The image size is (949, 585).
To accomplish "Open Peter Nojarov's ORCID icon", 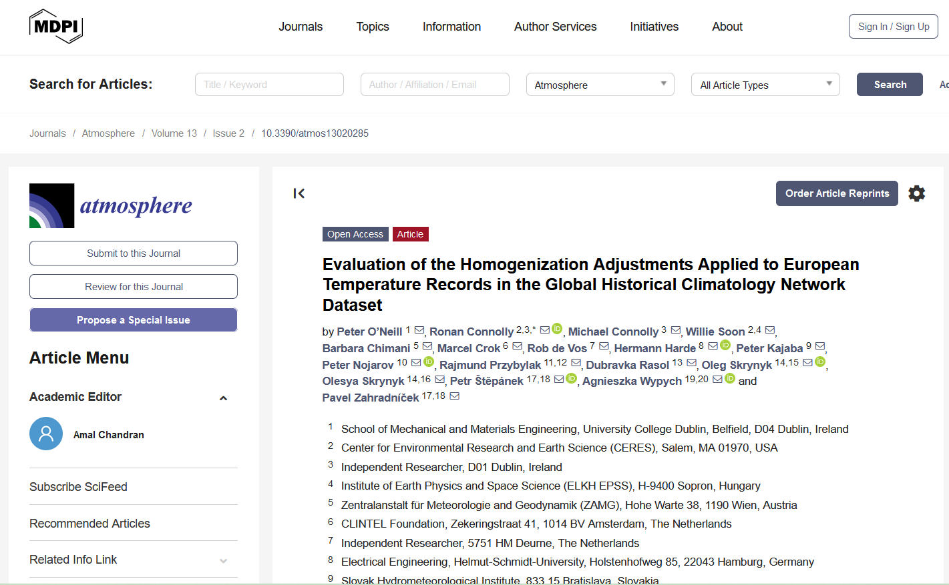I will click(x=429, y=362).
